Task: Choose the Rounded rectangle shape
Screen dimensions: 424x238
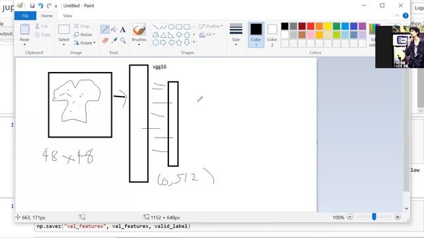Action: [x=187, y=27]
